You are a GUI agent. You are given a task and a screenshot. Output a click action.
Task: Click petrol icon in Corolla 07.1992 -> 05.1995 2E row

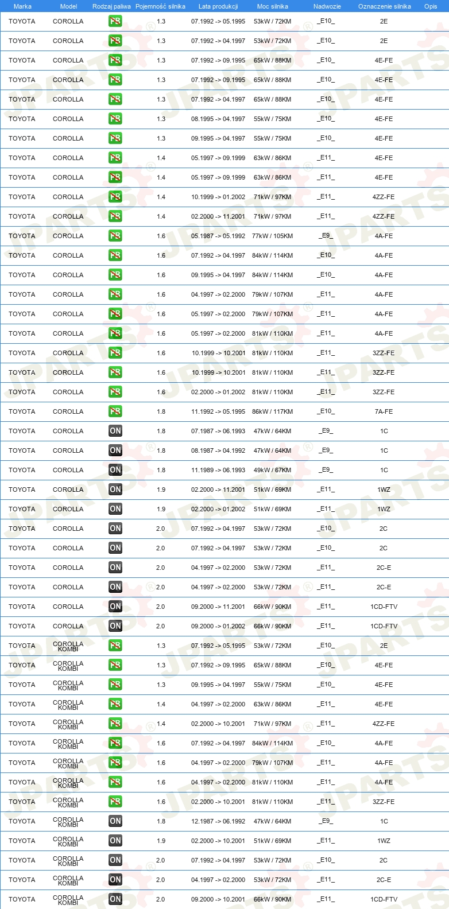tap(115, 21)
